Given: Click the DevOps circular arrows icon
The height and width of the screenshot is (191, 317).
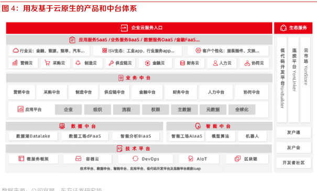Looking at the screenshot, I should pos(136,159).
